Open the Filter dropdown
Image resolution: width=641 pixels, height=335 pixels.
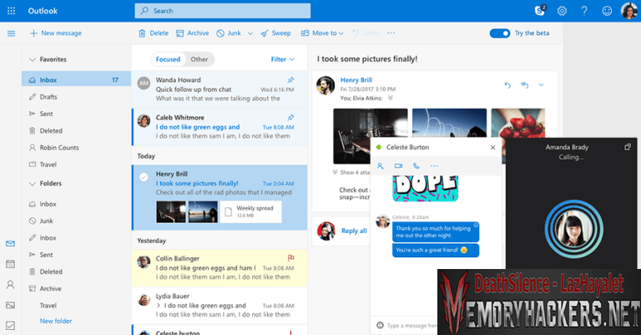(282, 59)
